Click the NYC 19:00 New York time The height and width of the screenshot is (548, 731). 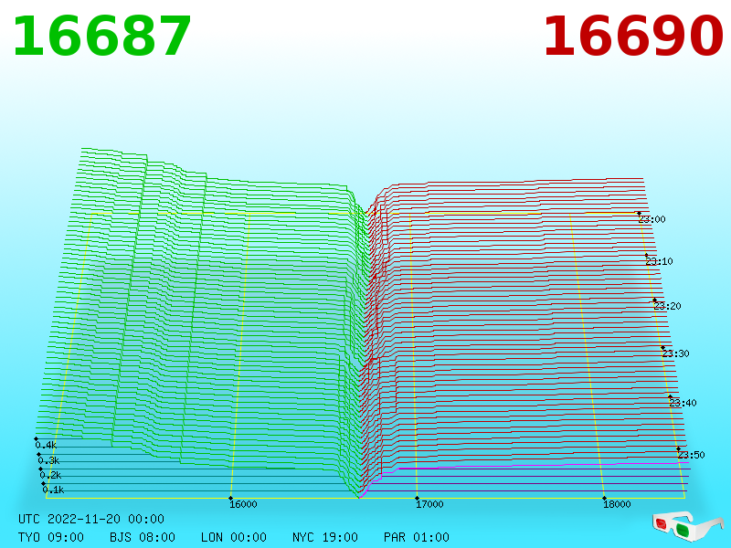pos(325,537)
